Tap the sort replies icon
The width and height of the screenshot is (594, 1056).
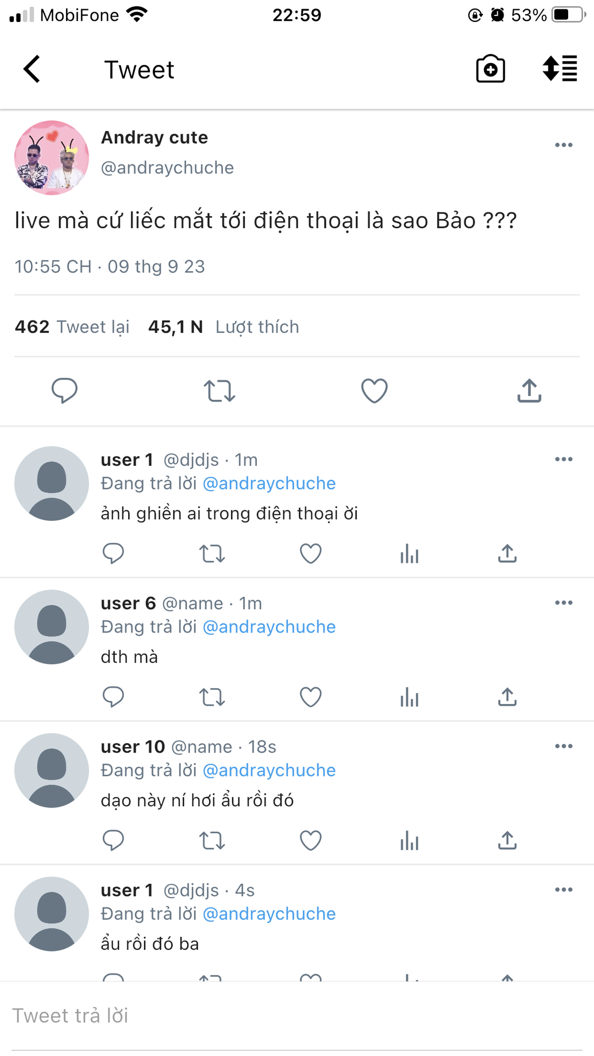560,69
